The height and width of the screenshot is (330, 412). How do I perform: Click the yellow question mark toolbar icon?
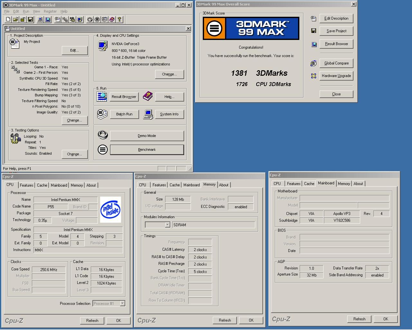(x=119, y=19)
